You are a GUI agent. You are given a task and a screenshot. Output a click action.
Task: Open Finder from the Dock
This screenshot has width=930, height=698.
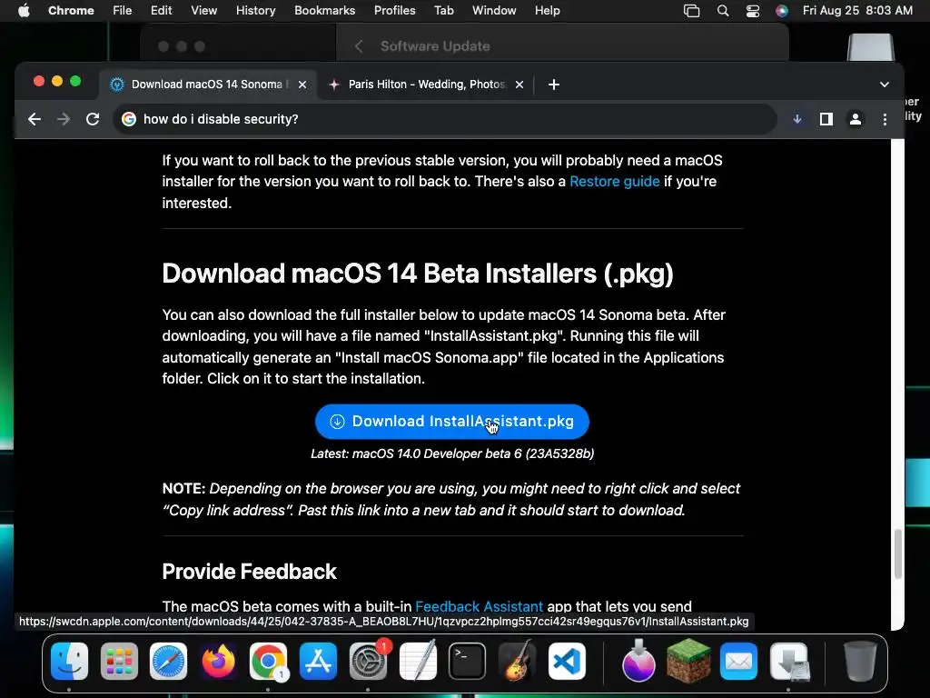tap(69, 662)
